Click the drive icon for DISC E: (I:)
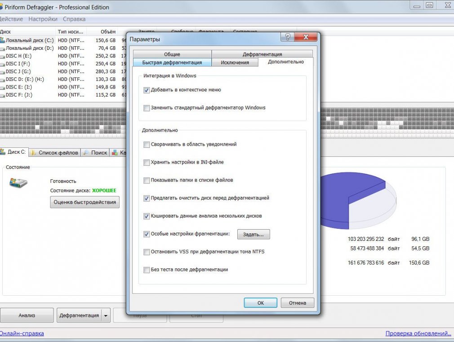The image size is (454, 342). pyautogui.click(x=2, y=88)
